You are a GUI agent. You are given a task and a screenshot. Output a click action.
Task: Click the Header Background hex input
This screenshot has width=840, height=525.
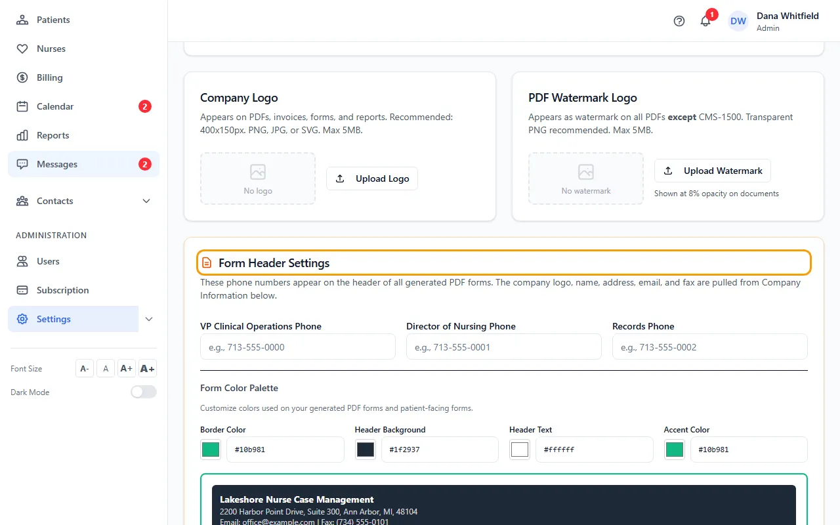440,450
